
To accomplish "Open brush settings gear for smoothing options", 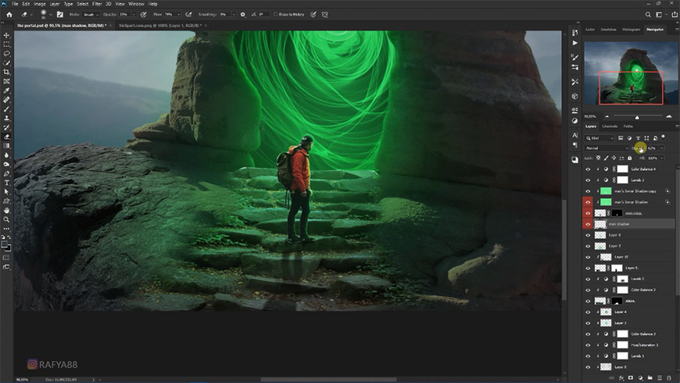I will coord(243,14).
